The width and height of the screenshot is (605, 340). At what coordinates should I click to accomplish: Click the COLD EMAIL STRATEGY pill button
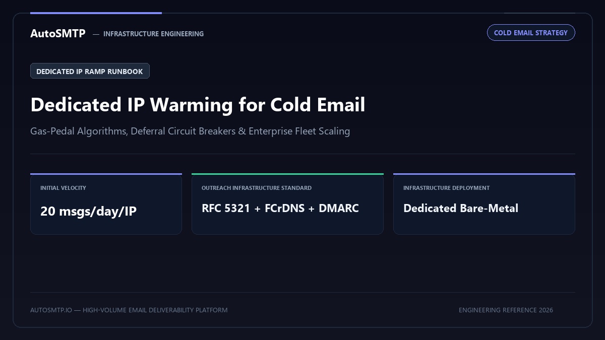pyautogui.click(x=531, y=33)
